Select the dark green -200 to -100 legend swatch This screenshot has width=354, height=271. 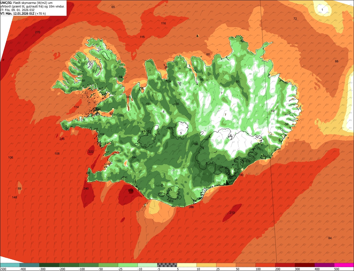click(x=69, y=265)
